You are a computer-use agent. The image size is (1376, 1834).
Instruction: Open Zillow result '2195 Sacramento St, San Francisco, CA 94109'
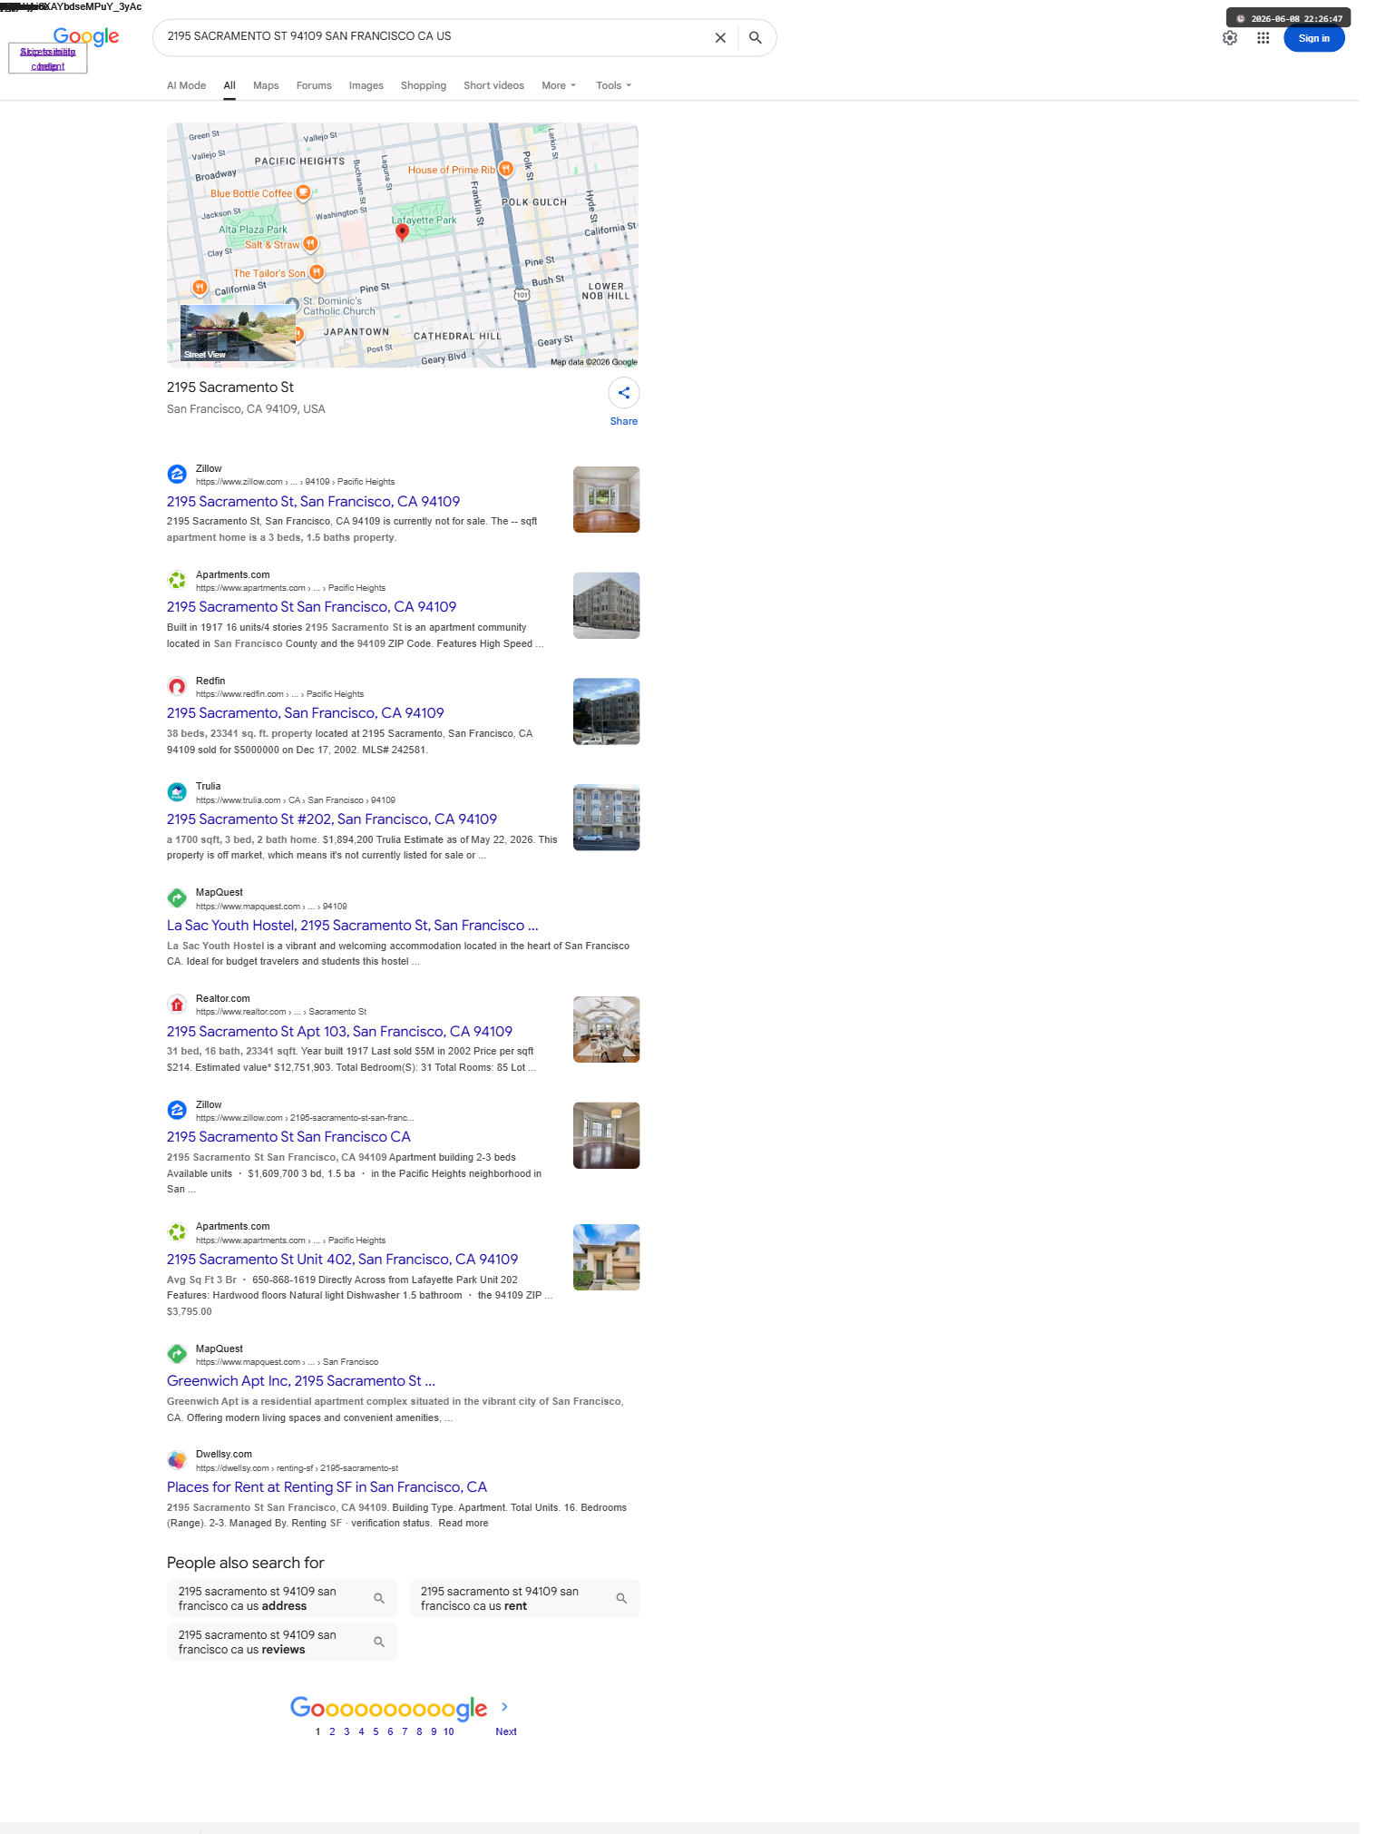point(313,502)
